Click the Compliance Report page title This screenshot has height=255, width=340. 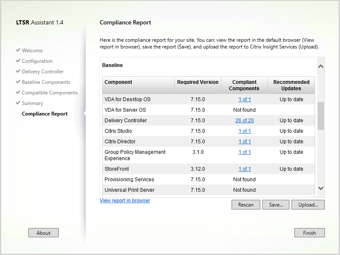coord(125,22)
